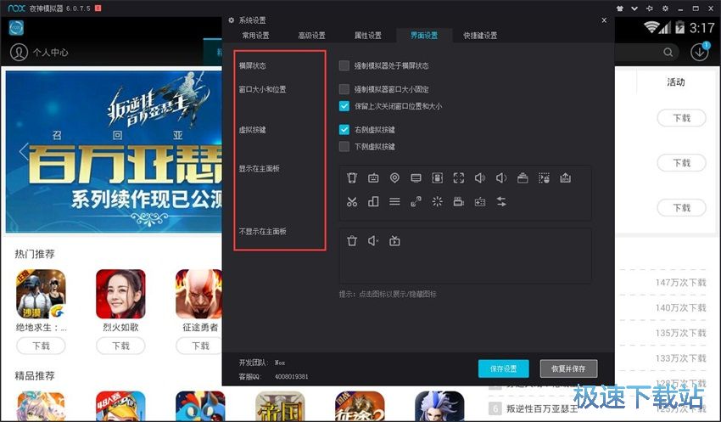Screen dimensions: 721x422
Task: Switch to 常用设置 tab
Action: click(x=255, y=36)
